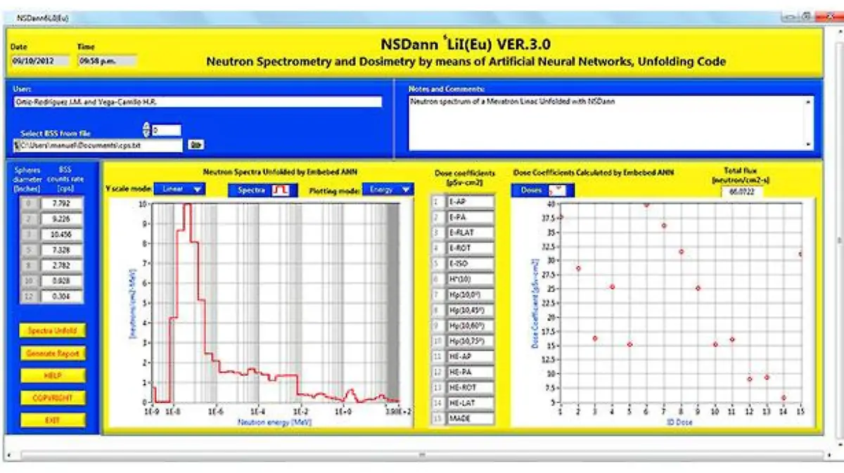This screenshot has width=844, height=473.
Task: Click the Spectra plot legend icon
Action: point(286,190)
